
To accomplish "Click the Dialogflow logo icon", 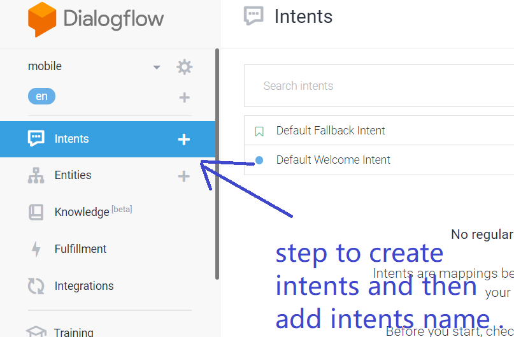I will click(42, 19).
